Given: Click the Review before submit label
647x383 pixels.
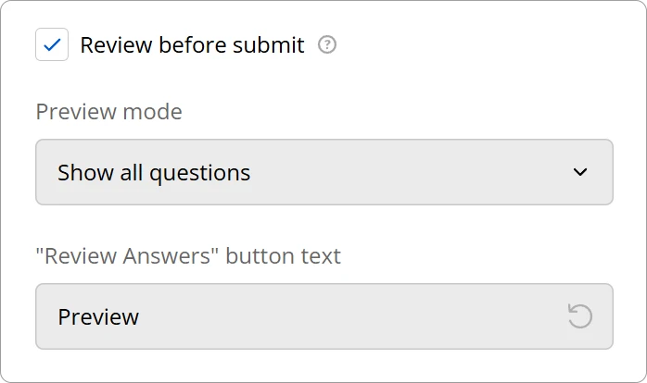Looking at the screenshot, I should click(x=192, y=44).
